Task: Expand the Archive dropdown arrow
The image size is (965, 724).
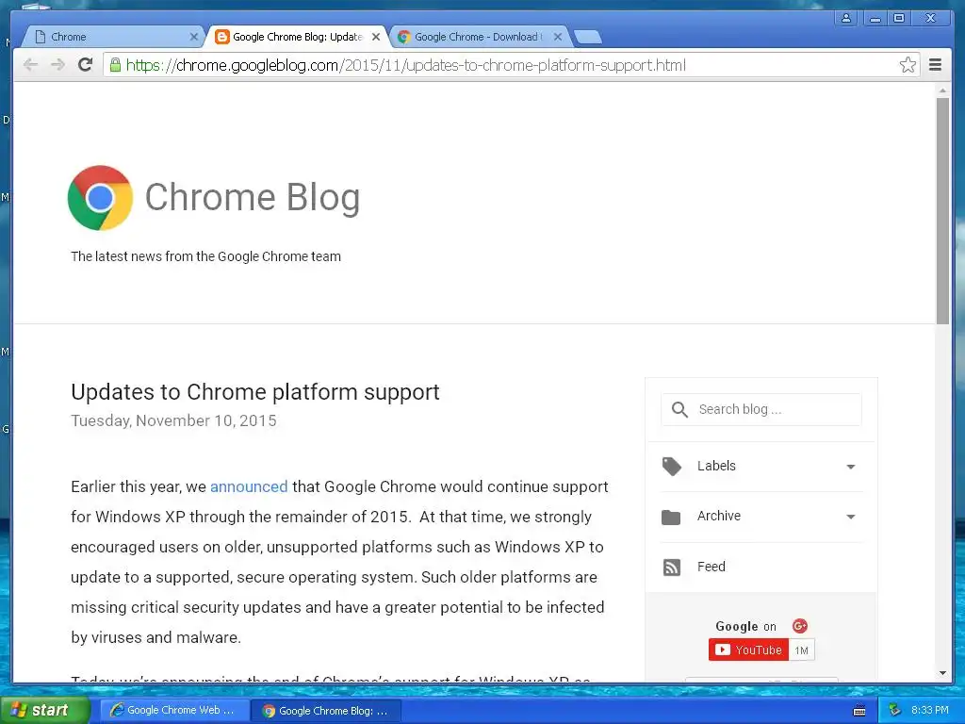Action: tap(851, 518)
